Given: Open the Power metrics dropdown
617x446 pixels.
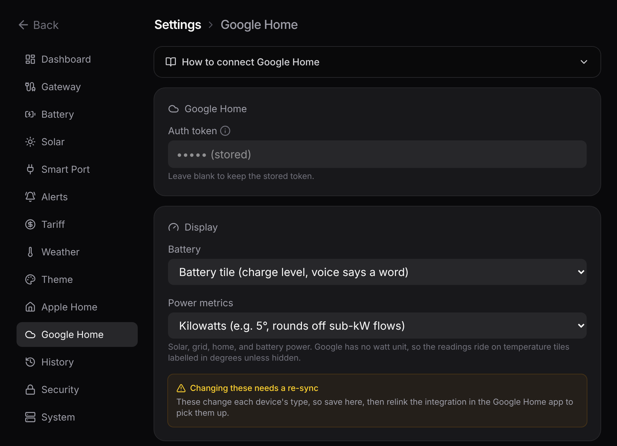Looking at the screenshot, I should [377, 326].
